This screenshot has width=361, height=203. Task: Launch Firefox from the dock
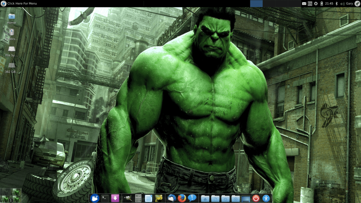(182, 198)
